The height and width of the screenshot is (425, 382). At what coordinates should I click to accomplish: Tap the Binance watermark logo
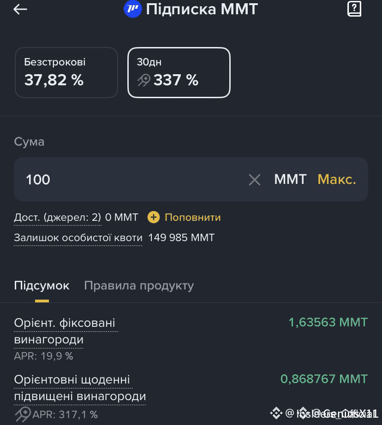tap(276, 413)
